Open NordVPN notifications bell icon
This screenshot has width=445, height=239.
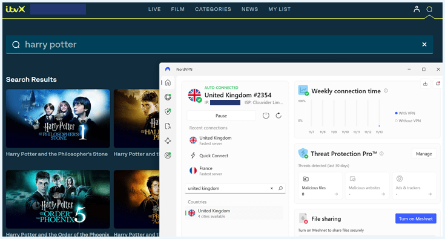[438, 83]
